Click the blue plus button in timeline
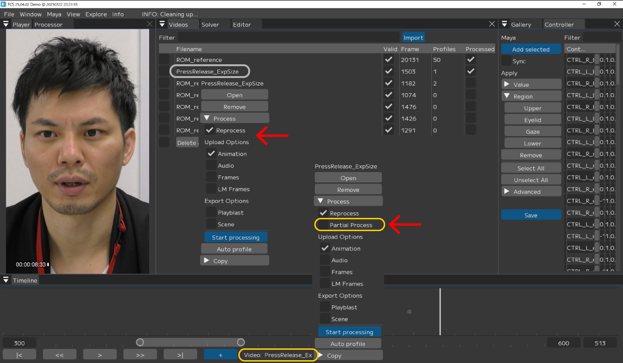This screenshot has width=623, height=363. [220, 355]
